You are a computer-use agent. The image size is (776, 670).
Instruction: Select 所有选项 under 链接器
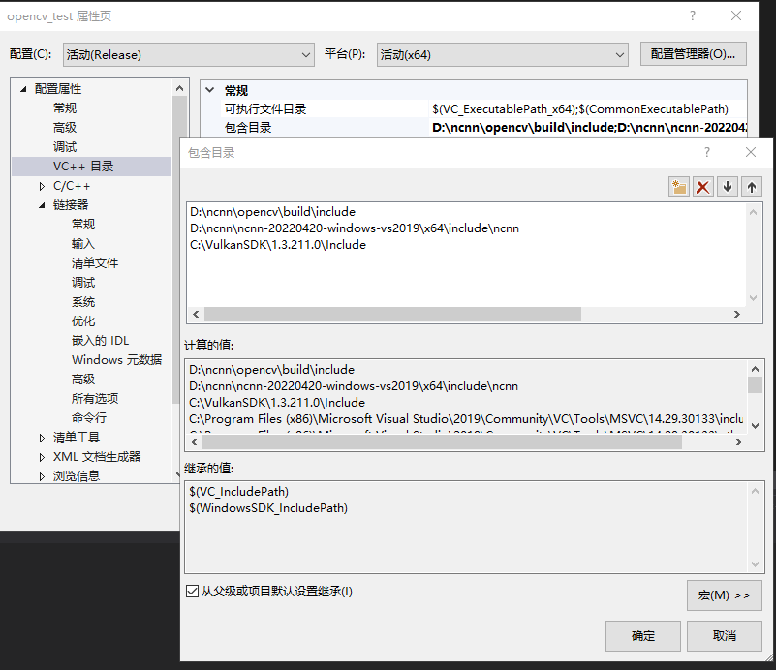(x=95, y=399)
